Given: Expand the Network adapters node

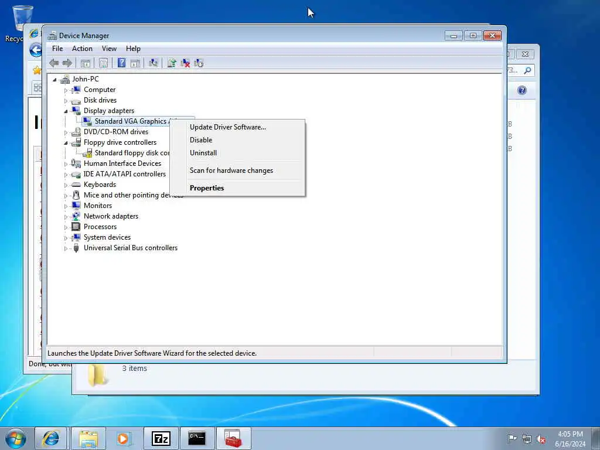Looking at the screenshot, I should [x=66, y=217].
